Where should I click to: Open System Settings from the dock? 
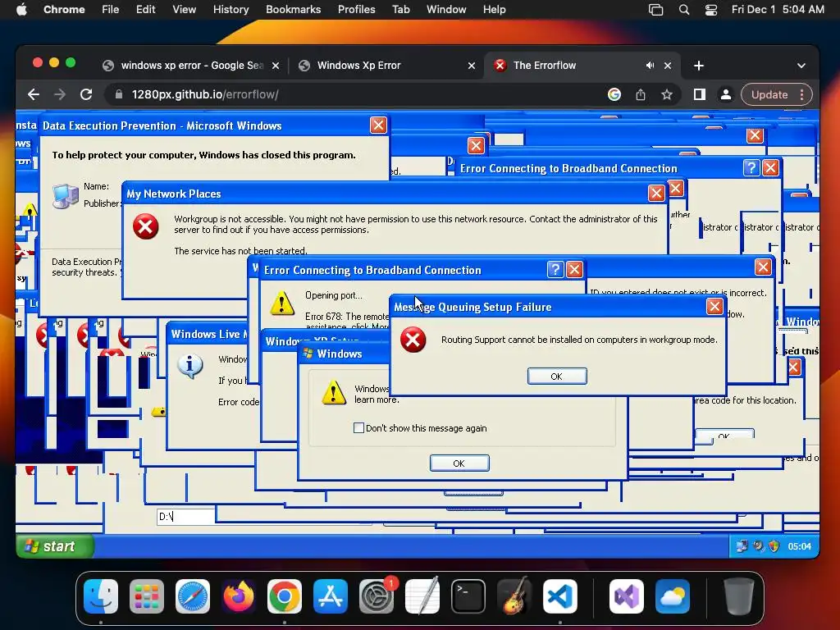click(x=376, y=596)
